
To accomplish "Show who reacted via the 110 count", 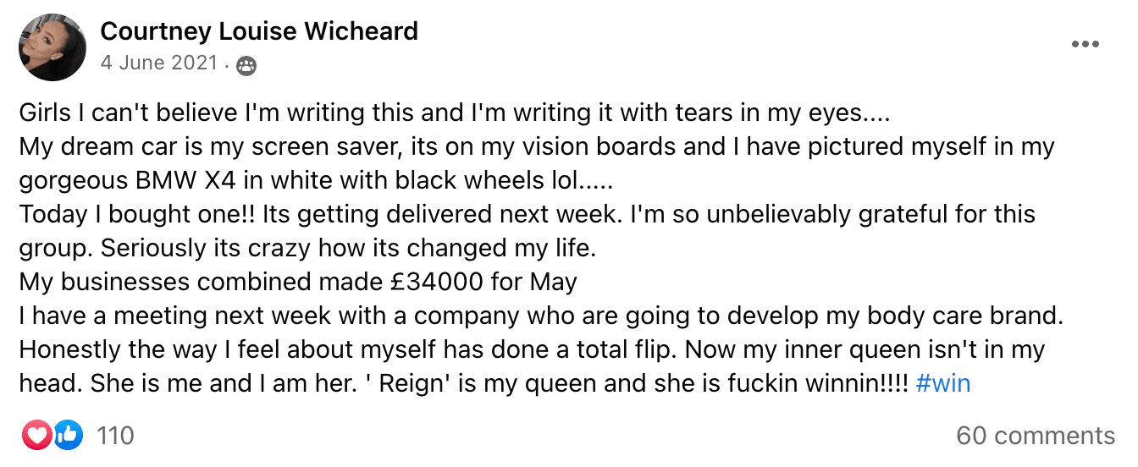I will point(115,436).
